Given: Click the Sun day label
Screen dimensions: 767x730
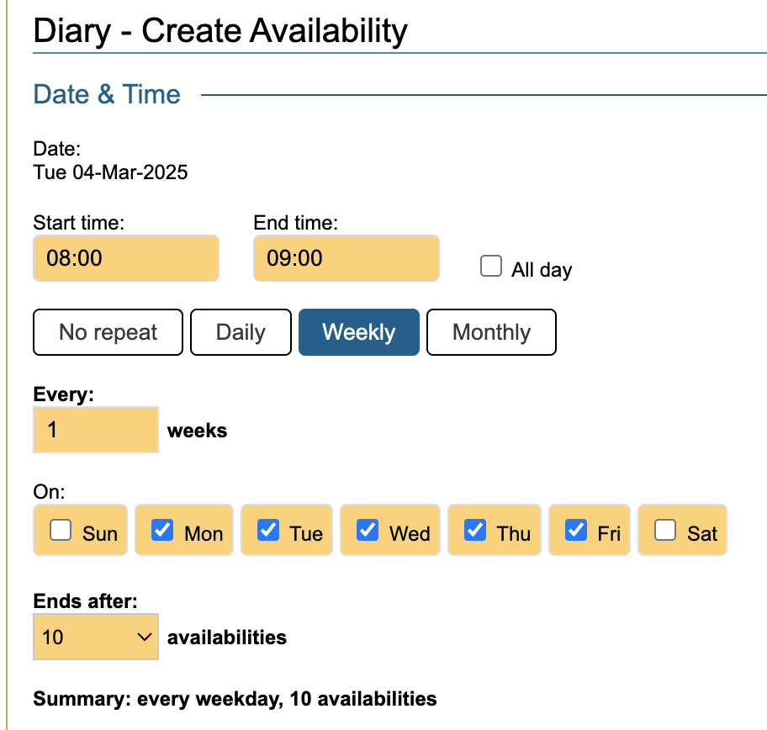Looking at the screenshot, I should [x=100, y=534].
